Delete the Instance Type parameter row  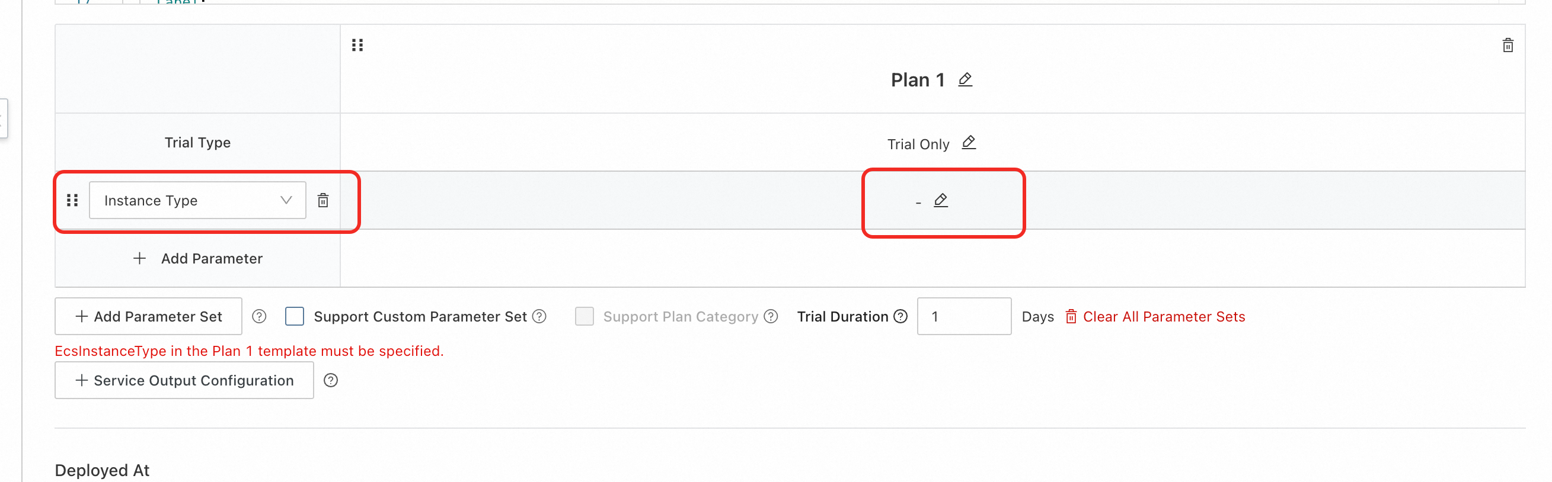(323, 200)
